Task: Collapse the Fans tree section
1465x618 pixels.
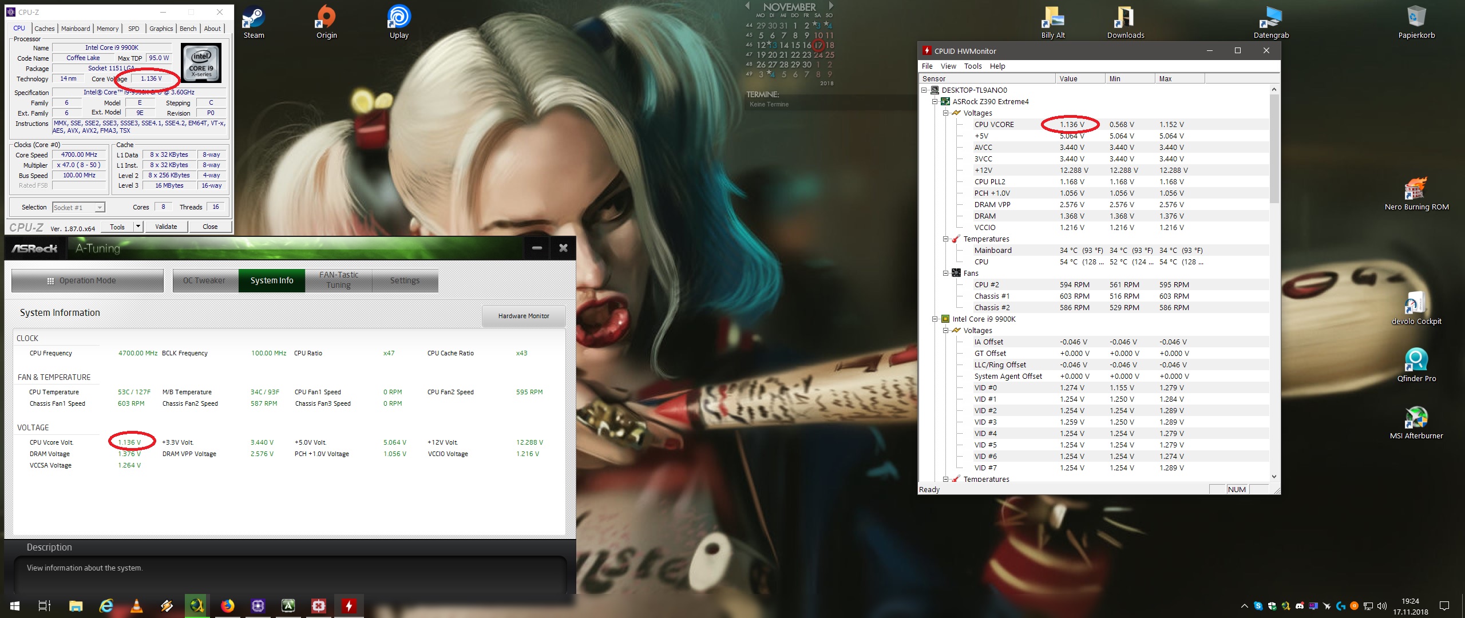Action: (x=945, y=274)
